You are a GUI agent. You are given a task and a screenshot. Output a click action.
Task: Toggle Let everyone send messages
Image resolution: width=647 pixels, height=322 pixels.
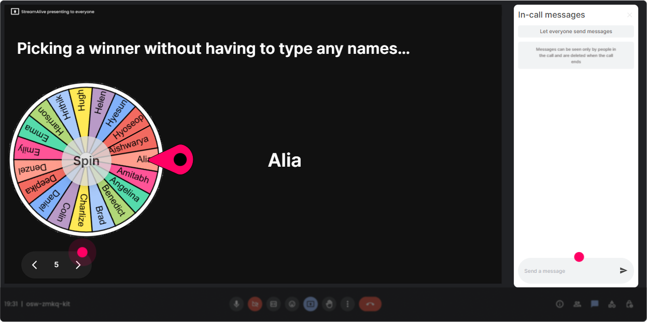point(576,32)
